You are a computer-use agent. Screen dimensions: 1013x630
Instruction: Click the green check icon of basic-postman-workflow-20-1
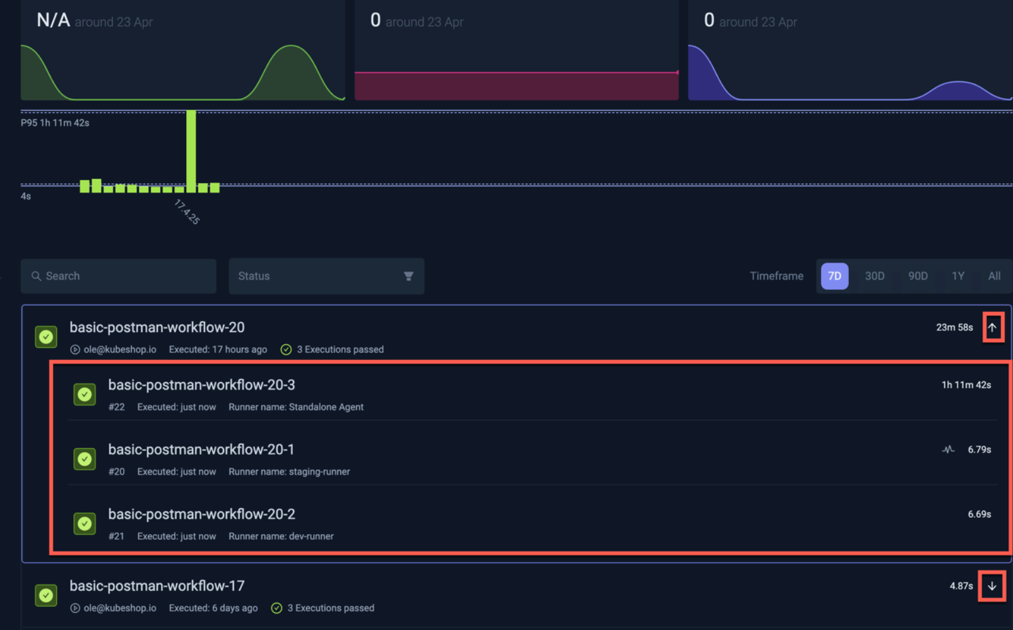[85, 459]
